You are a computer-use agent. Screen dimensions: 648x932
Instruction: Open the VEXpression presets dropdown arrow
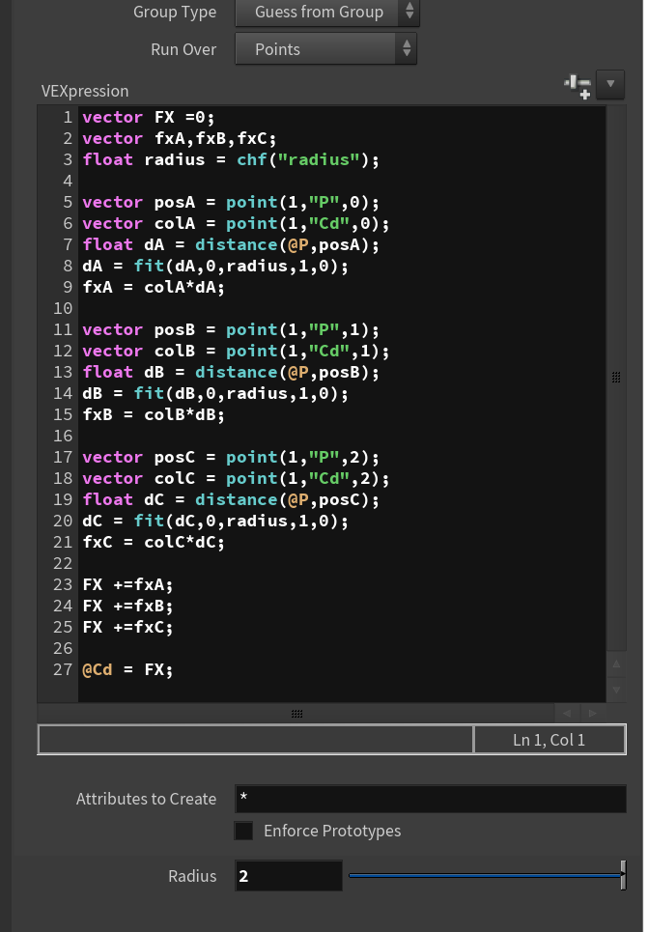point(610,84)
